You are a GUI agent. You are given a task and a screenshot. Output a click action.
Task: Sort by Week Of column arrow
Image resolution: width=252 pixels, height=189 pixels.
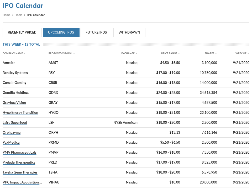[248, 53]
